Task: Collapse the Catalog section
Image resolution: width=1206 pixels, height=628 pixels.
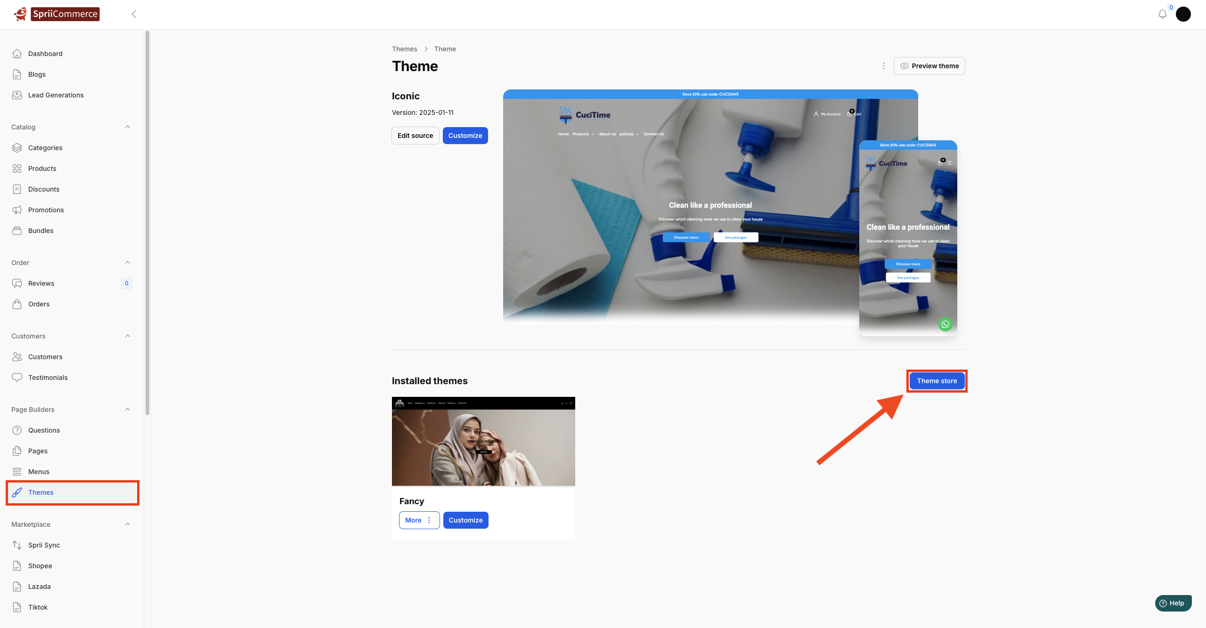Action: [x=128, y=127]
